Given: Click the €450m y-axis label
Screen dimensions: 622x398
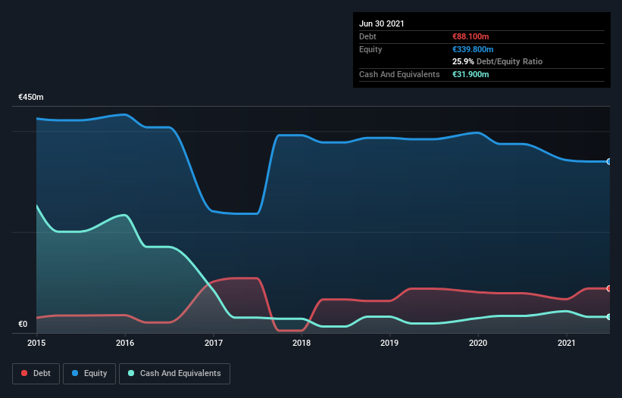Looking at the screenshot, I should pyautogui.click(x=31, y=97).
